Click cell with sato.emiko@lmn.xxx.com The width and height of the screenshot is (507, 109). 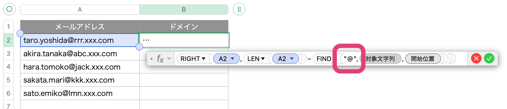80,93
